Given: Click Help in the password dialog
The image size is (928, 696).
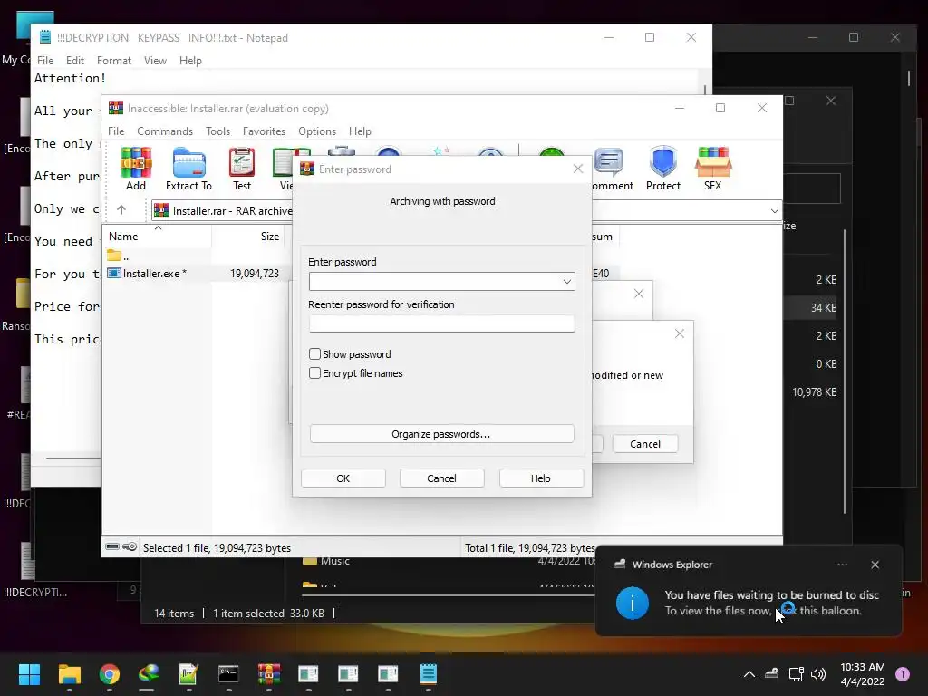Looking at the screenshot, I should coord(540,478).
